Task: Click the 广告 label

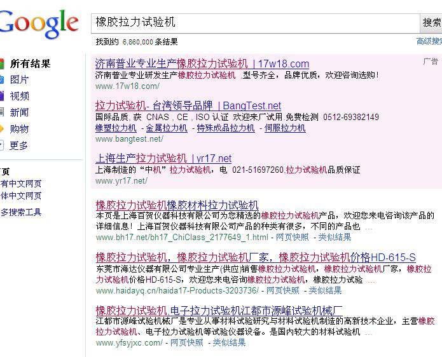Action: click(x=431, y=62)
